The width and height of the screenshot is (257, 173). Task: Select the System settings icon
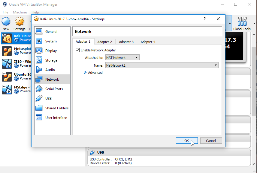[x=39, y=41]
